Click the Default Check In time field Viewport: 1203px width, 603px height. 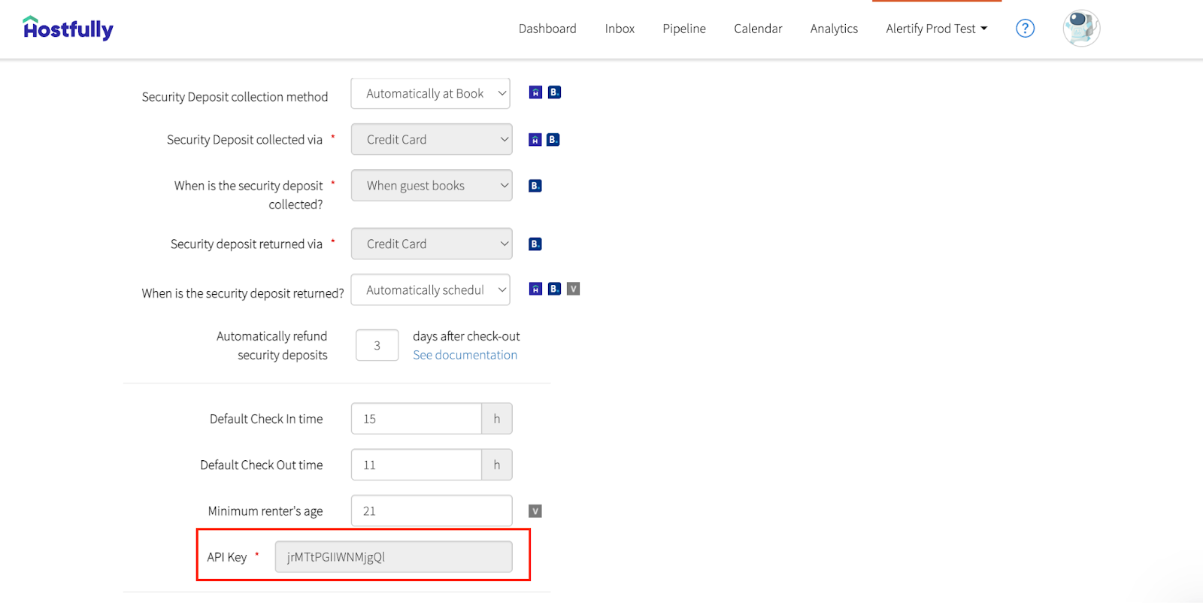point(416,419)
